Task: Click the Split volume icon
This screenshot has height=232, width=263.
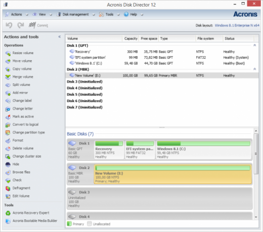Action: (x=8, y=85)
